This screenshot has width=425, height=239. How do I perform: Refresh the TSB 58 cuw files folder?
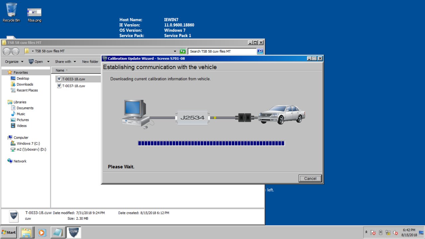coord(182,52)
